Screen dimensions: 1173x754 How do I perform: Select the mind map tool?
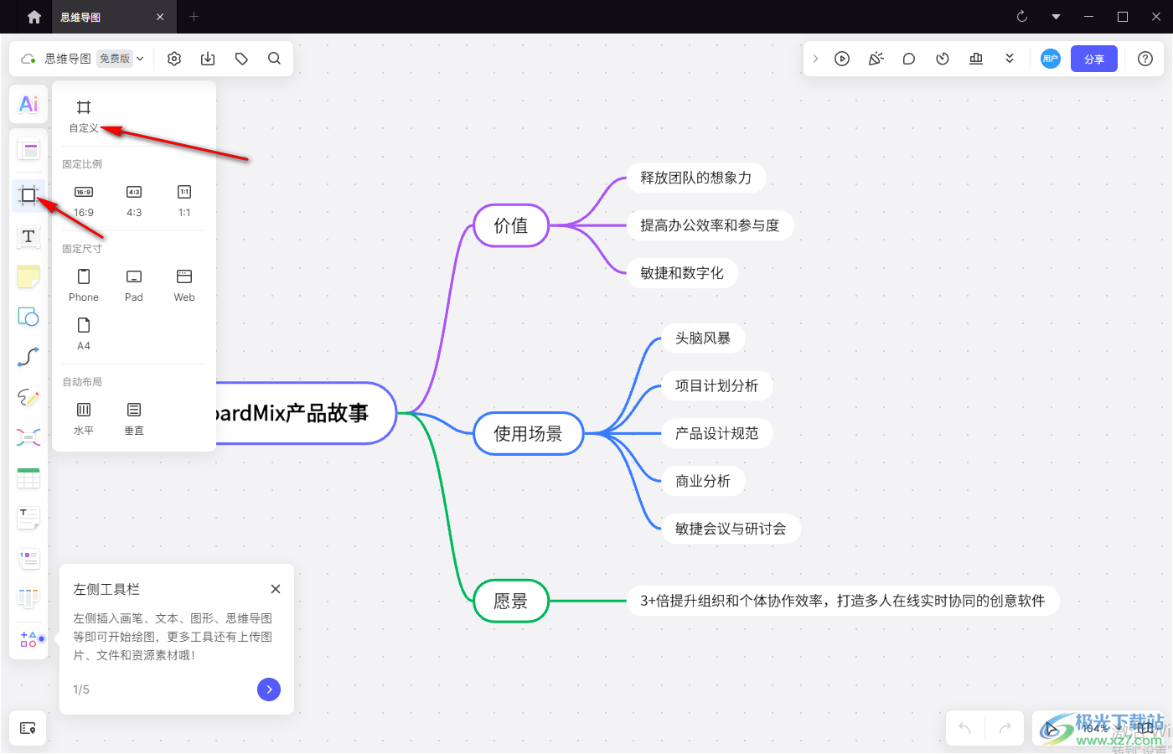[28, 437]
